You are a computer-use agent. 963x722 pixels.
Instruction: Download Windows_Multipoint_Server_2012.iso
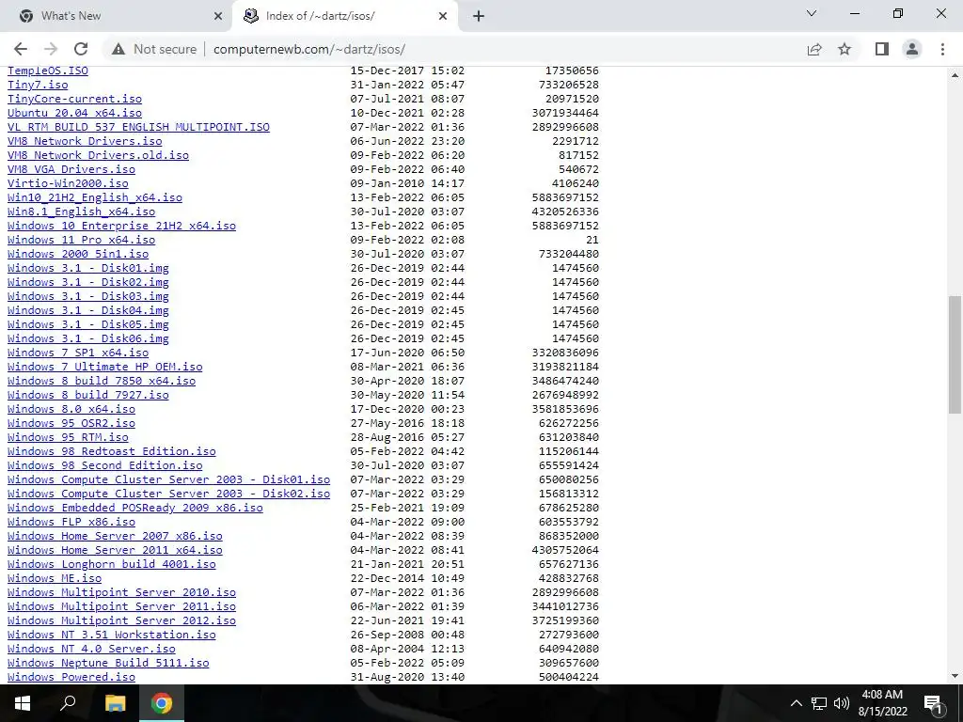[x=121, y=621]
